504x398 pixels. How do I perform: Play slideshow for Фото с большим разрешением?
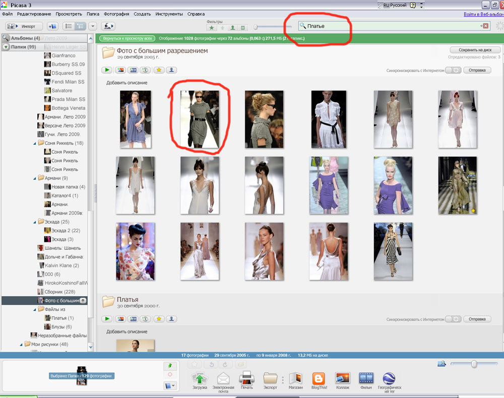(107, 71)
